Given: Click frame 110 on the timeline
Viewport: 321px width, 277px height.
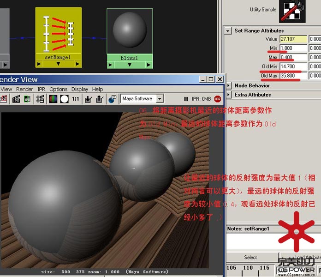Looking at the screenshot, I should (248, 268).
